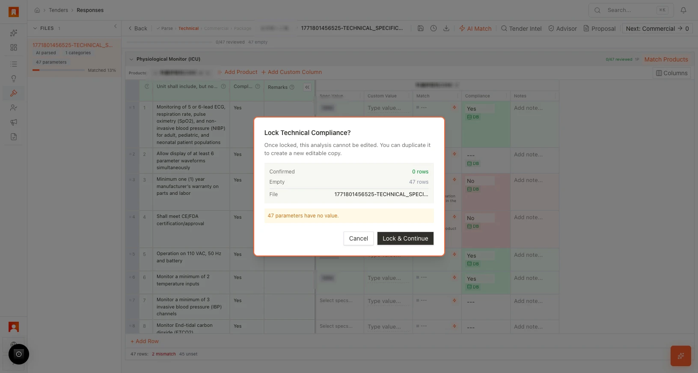Click '47 parameters have no value' warning
The height and width of the screenshot is (373, 698).
pos(349,216)
